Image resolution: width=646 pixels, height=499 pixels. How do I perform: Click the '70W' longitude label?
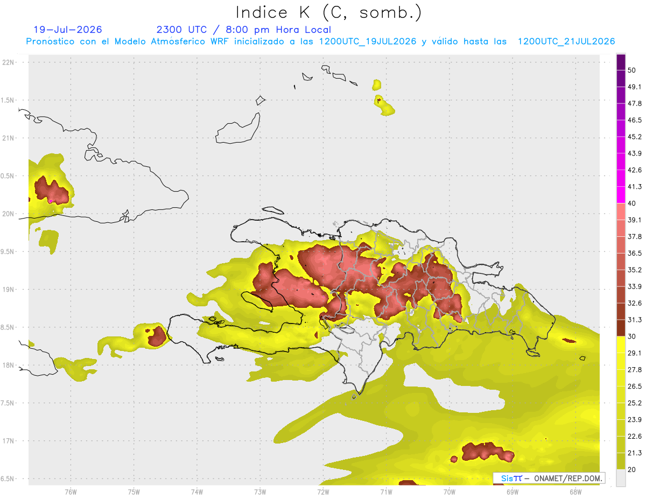pos(450,492)
